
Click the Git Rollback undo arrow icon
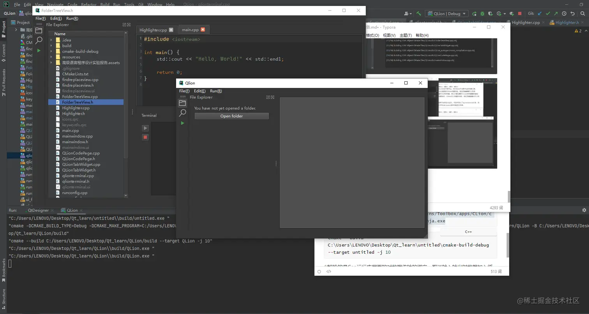pyautogui.click(x=573, y=14)
